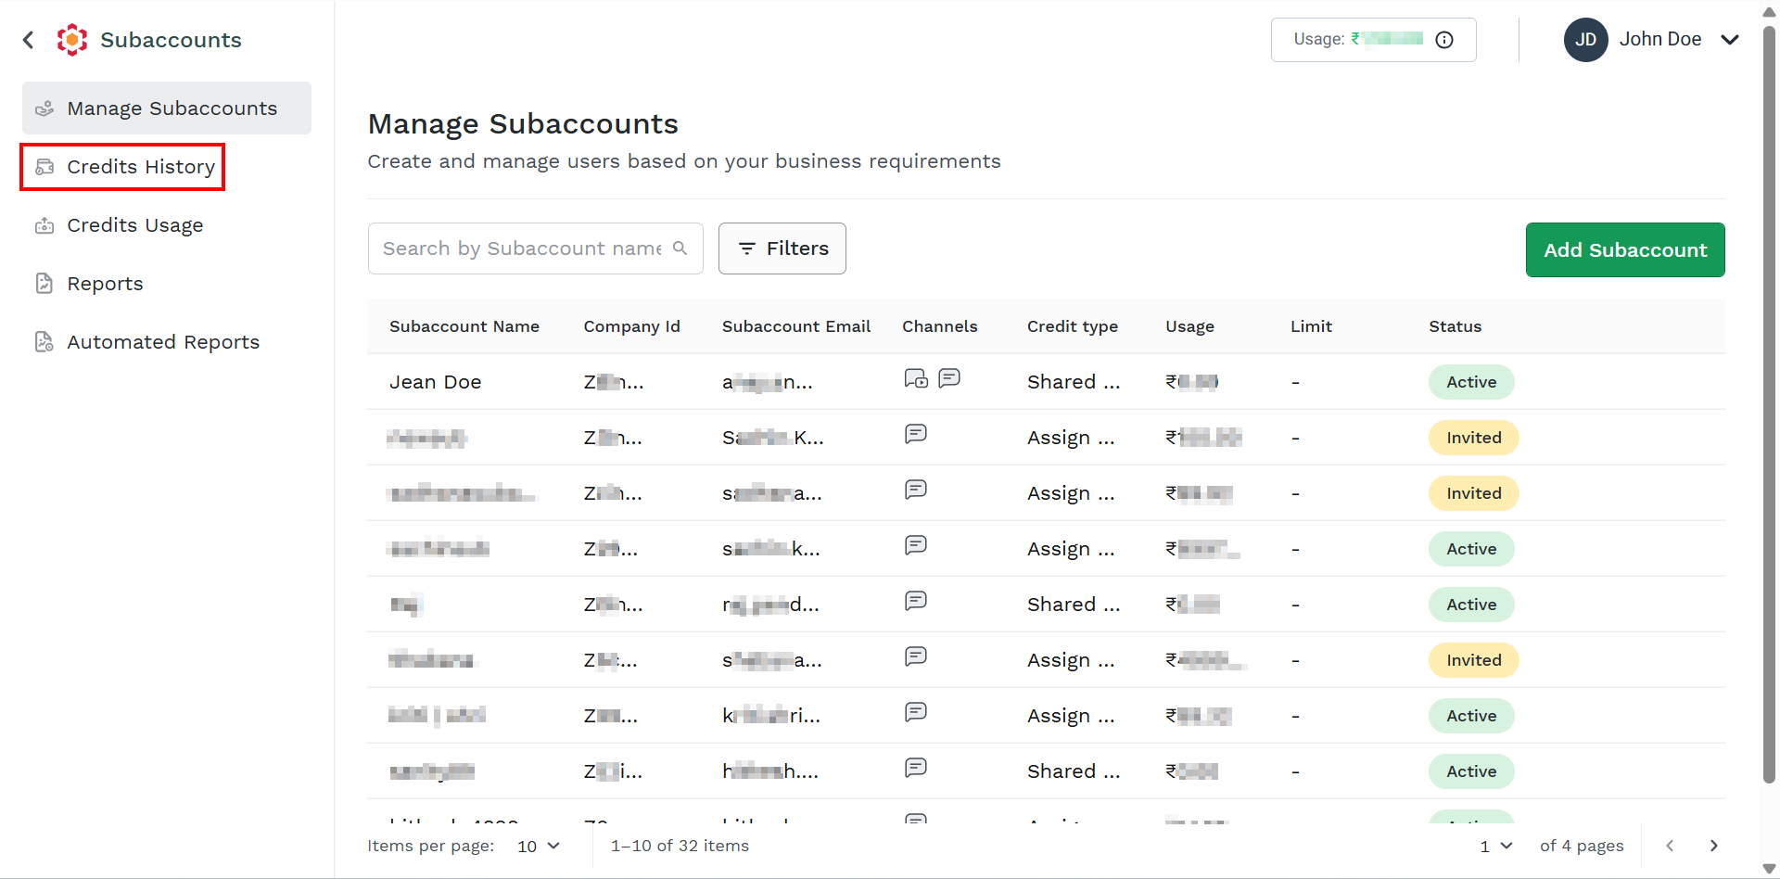The image size is (1780, 879).
Task: Click the Add Subaccount button
Action: (x=1625, y=249)
